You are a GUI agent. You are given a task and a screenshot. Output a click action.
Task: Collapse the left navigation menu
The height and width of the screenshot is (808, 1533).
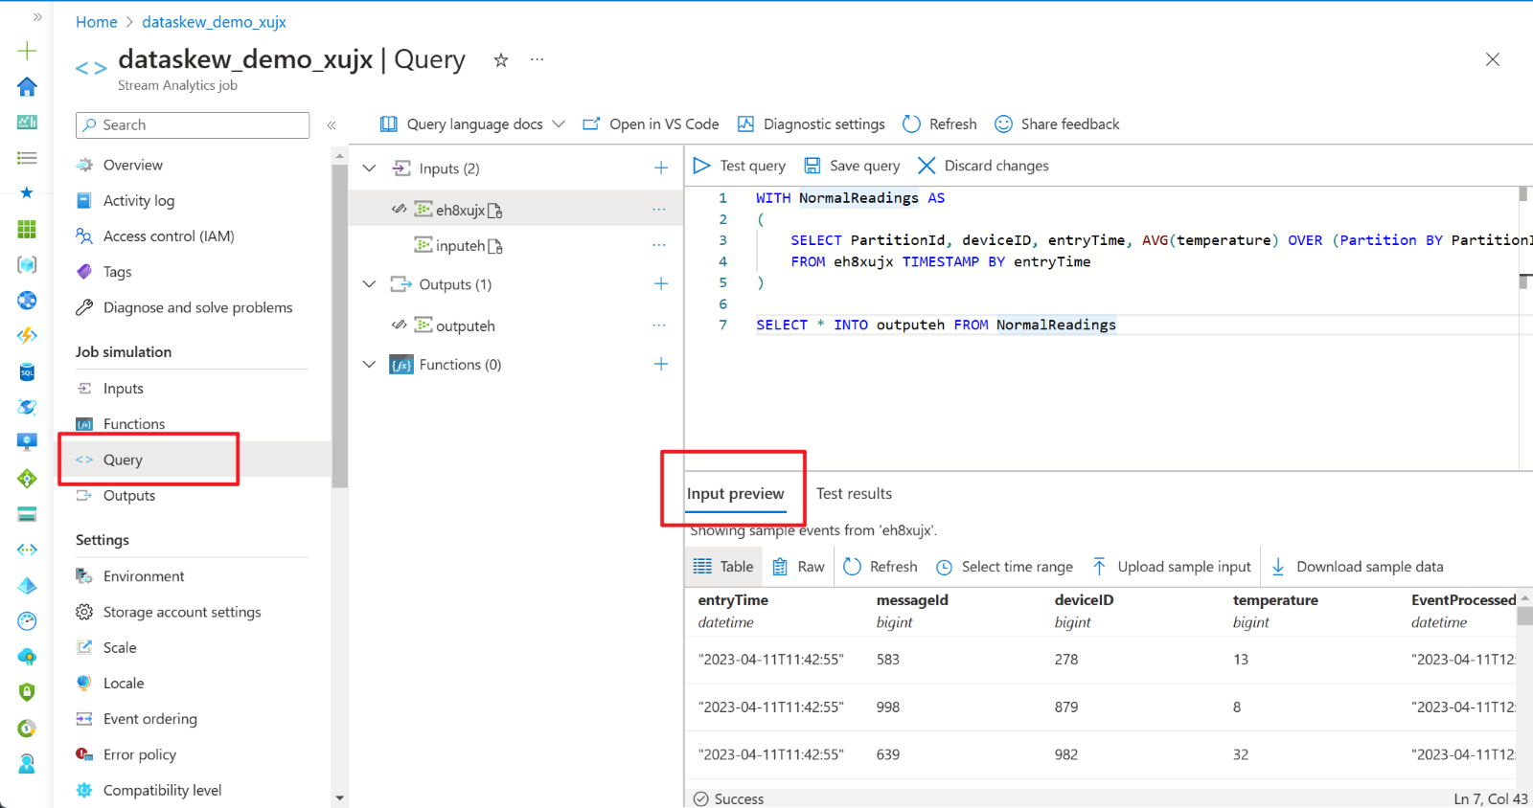click(332, 125)
